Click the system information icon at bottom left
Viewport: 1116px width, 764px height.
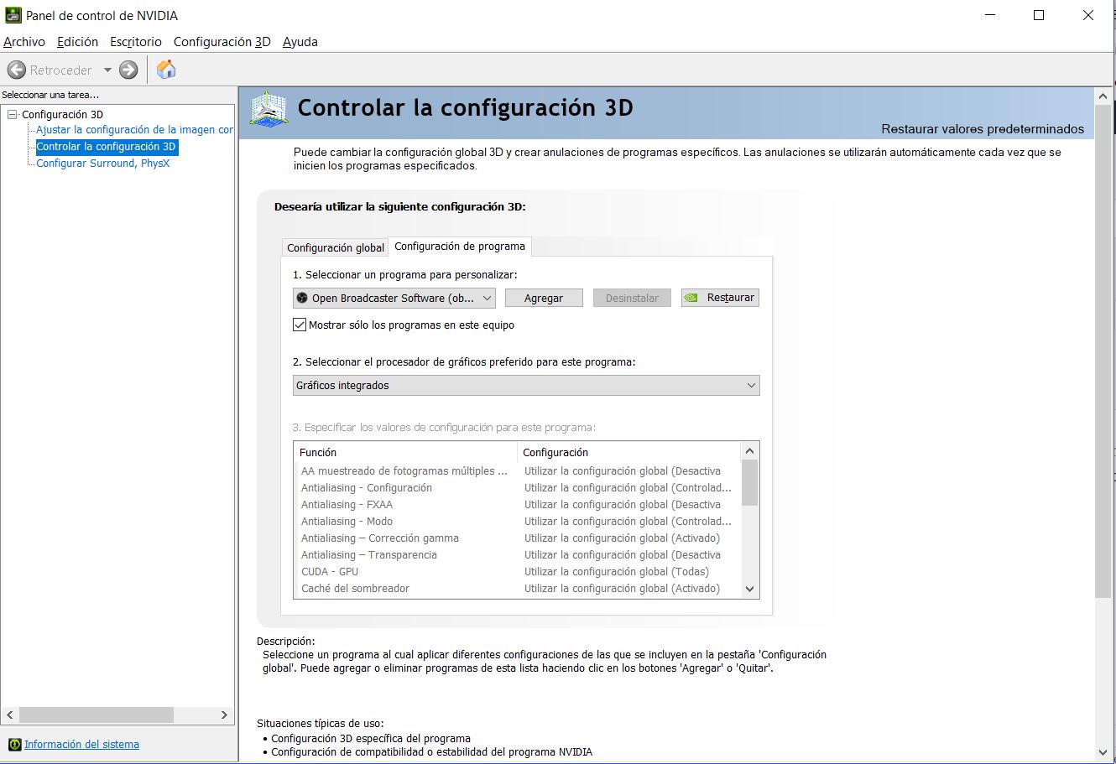[x=14, y=745]
